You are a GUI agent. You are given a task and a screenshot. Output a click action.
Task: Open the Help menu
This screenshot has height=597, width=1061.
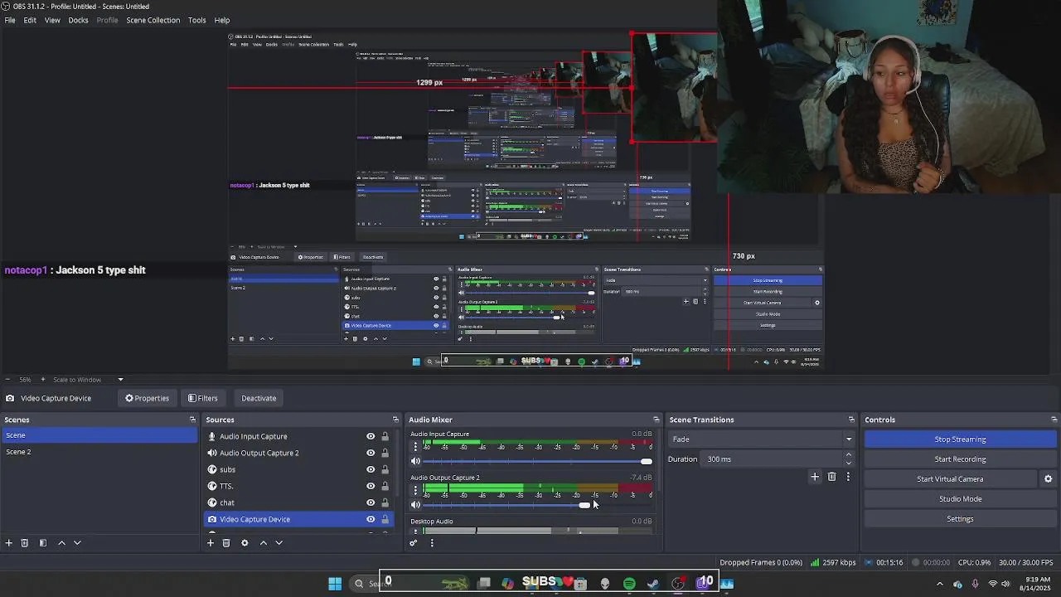coord(222,20)
